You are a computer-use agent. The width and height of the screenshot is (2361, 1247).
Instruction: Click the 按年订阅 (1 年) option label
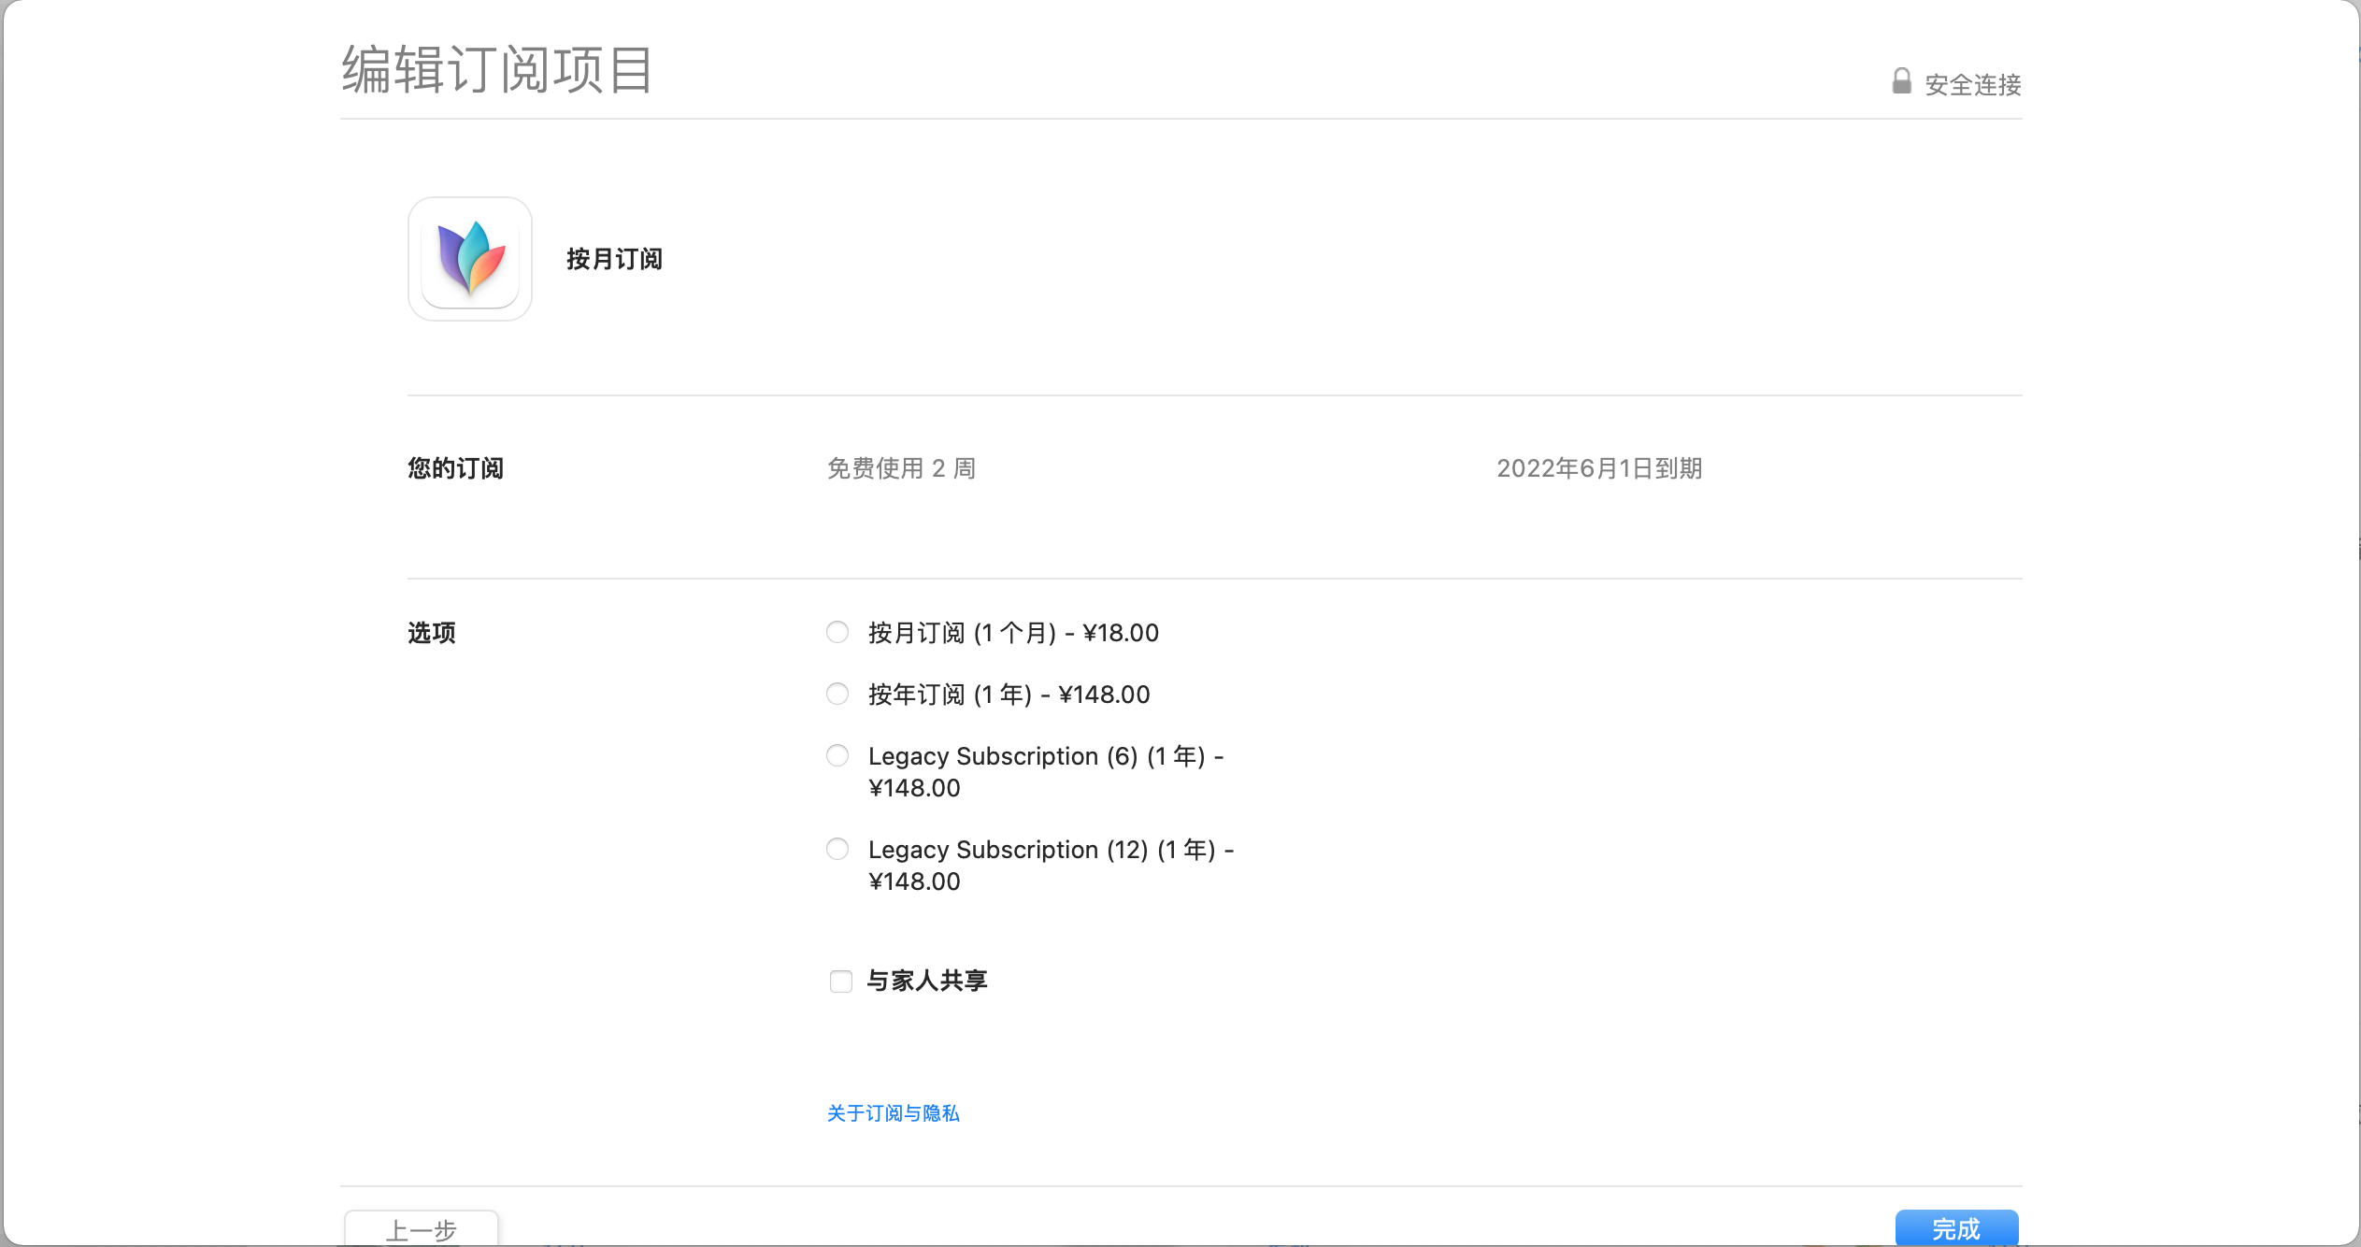click(1009, 695)
